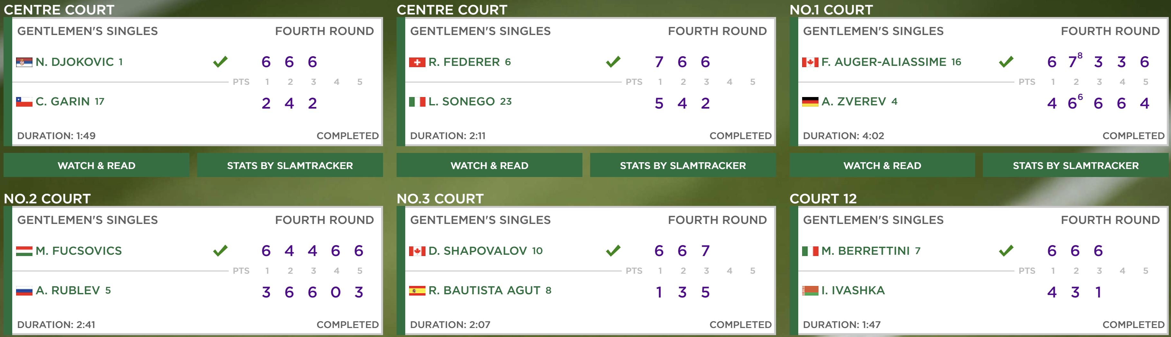Open Watch & Read for Federer match
Image resolution: width=1171 pixels, height=337 pixels.
[x=489, y=165]
